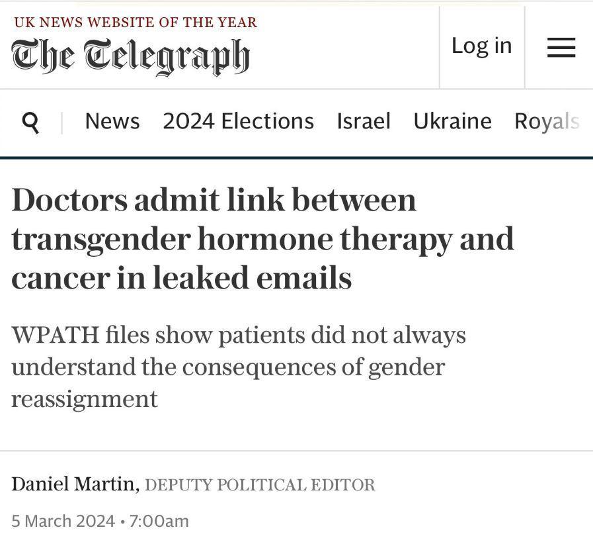Viewport: 593px width, 548px height.
Task: Click the UK News Website of the Year tagline
Action: point(136,22)
